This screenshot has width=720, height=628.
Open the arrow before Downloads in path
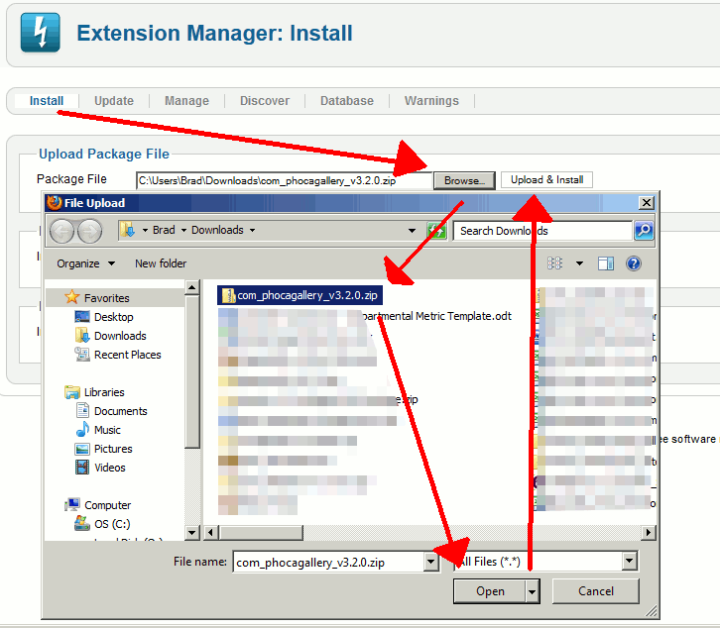183,230
